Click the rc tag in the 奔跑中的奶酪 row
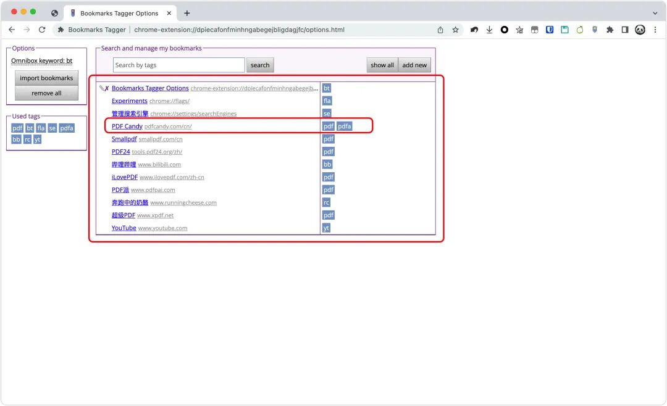 point(327,203)
